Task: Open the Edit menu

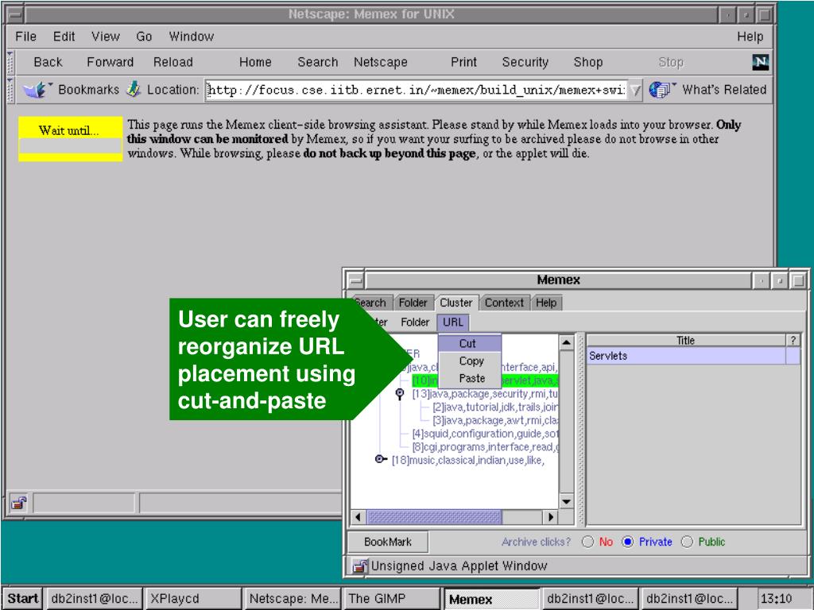Action: coord(64,37)
